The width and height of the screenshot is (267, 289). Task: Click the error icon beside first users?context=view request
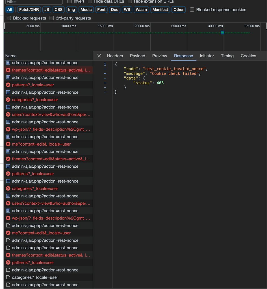8,115
